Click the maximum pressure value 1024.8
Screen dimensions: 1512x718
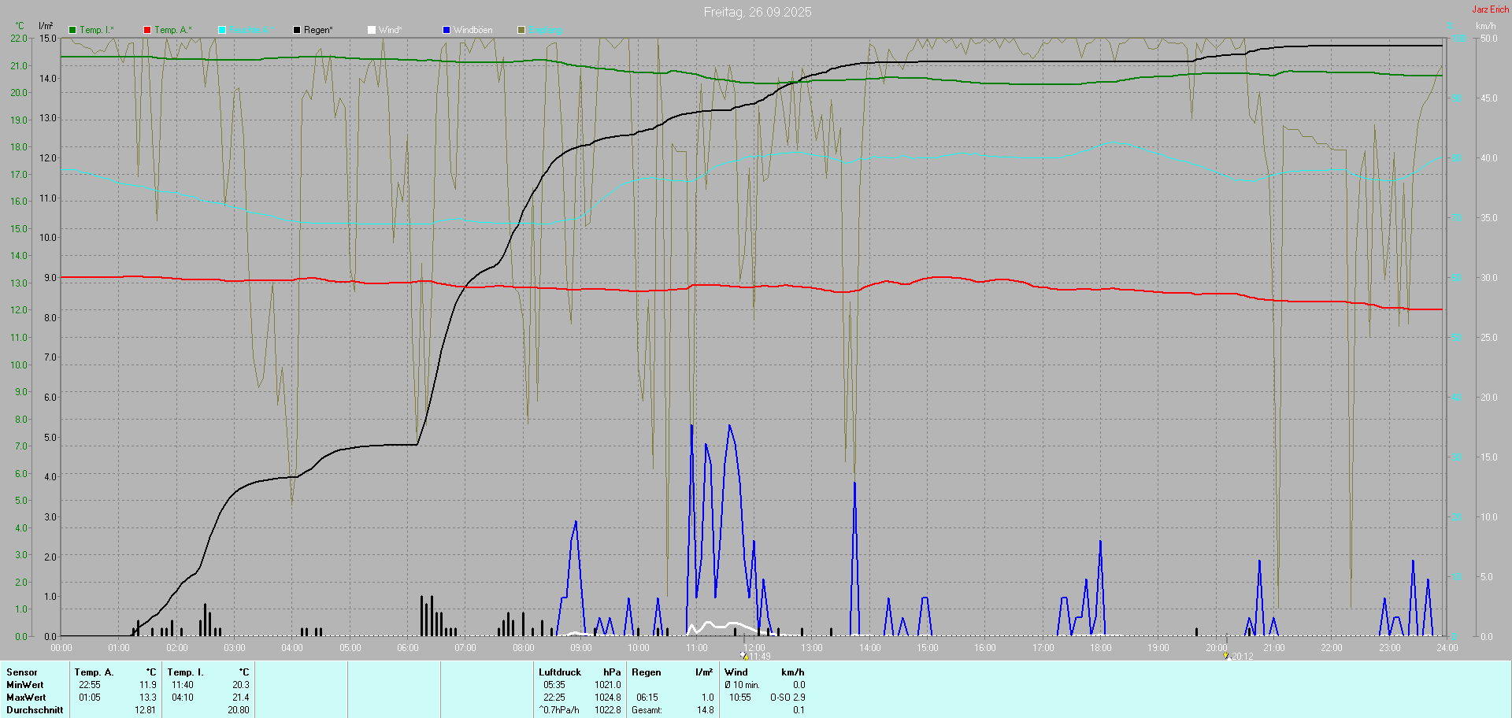pyautogui.click(x=608, y=698)
